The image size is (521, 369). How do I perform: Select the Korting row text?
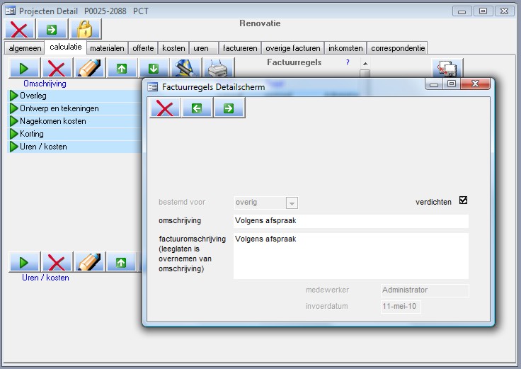(32, 134)
